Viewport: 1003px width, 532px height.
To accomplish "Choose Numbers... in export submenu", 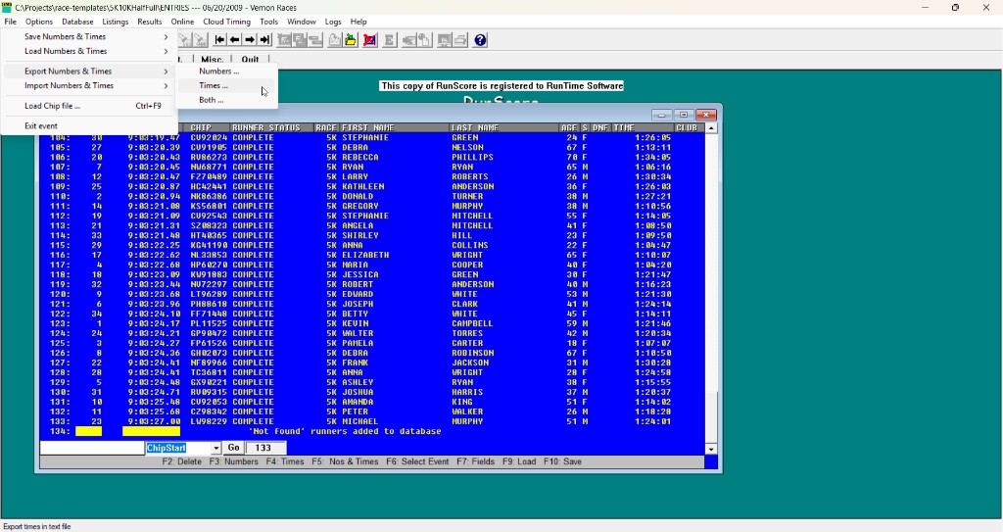I will coord(226,72).
